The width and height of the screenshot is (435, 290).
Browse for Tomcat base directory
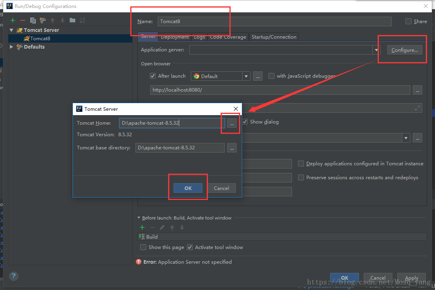(x=232, y=148)
